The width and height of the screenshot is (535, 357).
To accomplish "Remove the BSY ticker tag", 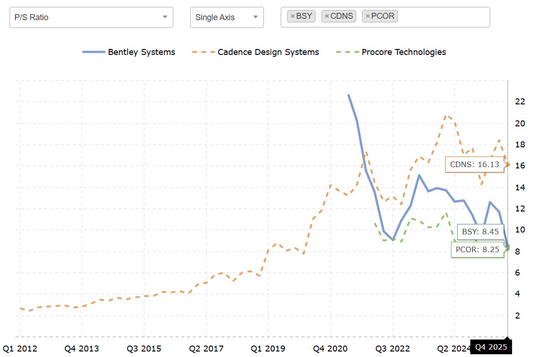I will 292,16.
